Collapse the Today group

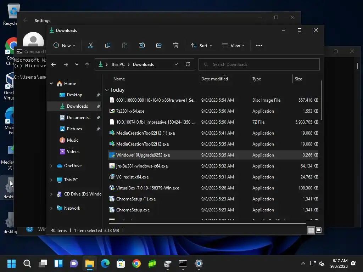(107, 90)
